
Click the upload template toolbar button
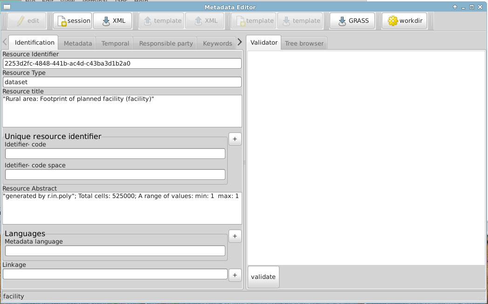coord(161,21)
